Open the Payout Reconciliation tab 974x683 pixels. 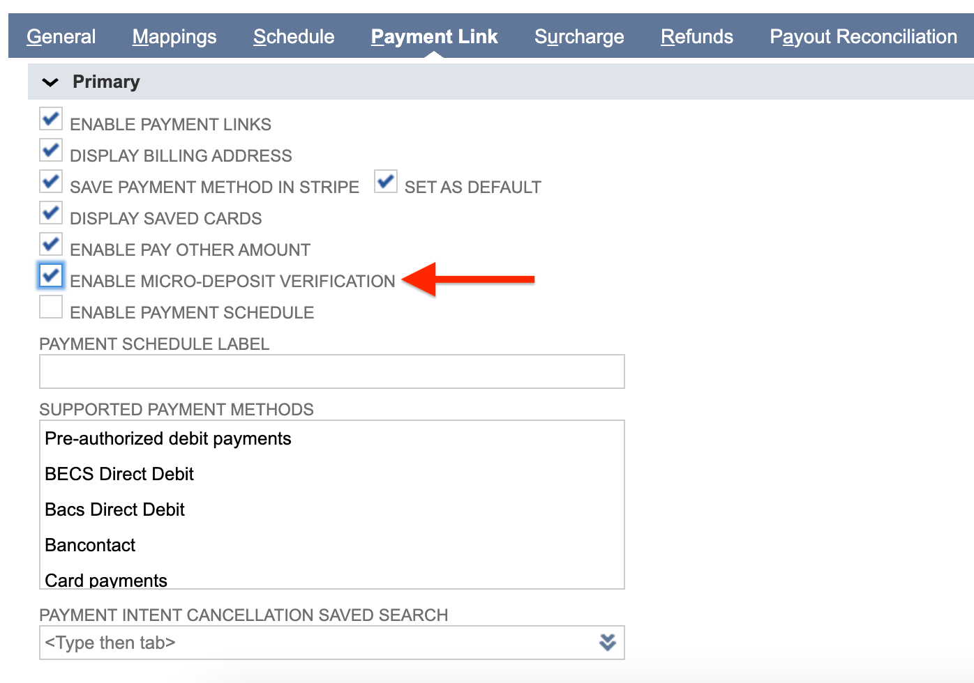coord(862,36)
